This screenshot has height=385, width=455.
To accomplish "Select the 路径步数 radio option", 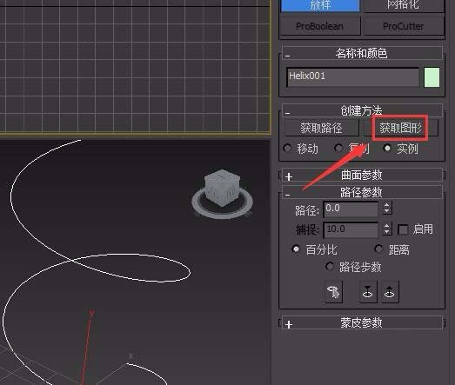I will (354, 267).
